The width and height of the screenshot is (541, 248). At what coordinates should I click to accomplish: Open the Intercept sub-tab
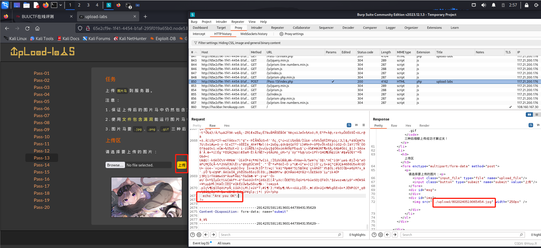[x=199, y=34]
